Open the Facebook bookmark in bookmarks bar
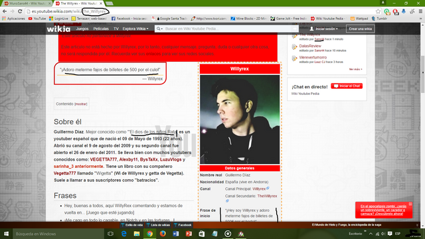 tap(129, 19)
